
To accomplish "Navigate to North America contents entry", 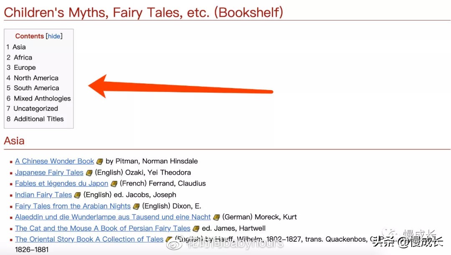I will 36,78.
